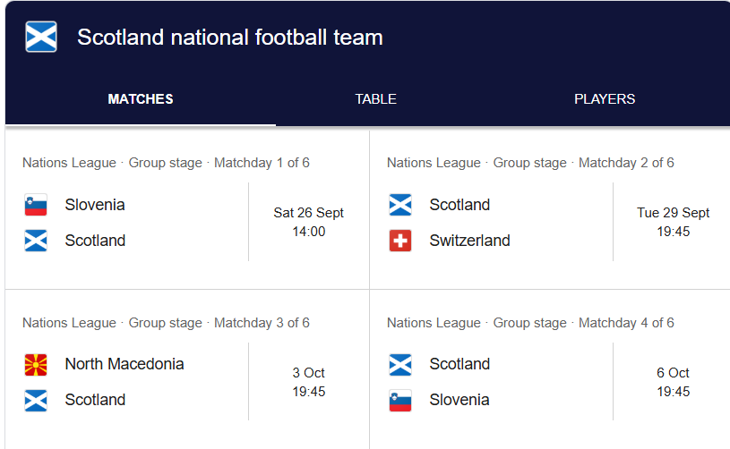The height and width of the screenshot is (449, 730).
Task: Click Nations League Matchday 4 of 6 label
Action: [x=530, y=323]
